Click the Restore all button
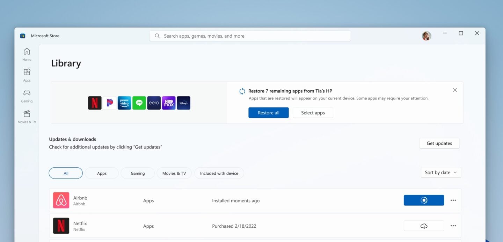 (x=269, y=113)
